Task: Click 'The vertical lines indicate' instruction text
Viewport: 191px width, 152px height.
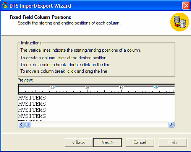Action: pos(81,50)
